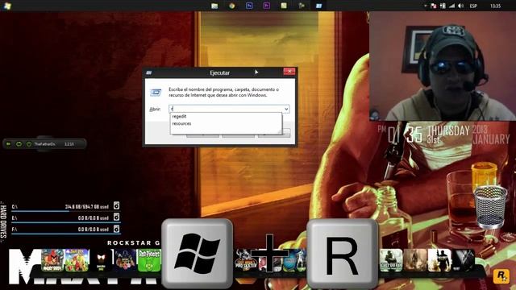Screen dimensions: 516x290
Task: Open File Explorer from the taskbar
Action: (214, 6)
